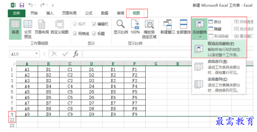Switch to 页面布局 workbook view icon
Screen dimensions: 257x132
[42, 27]
